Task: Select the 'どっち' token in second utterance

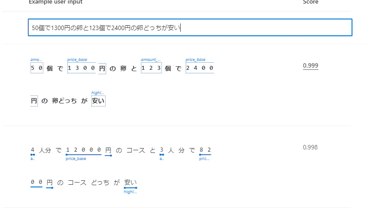Action: [x=100, y=183]
